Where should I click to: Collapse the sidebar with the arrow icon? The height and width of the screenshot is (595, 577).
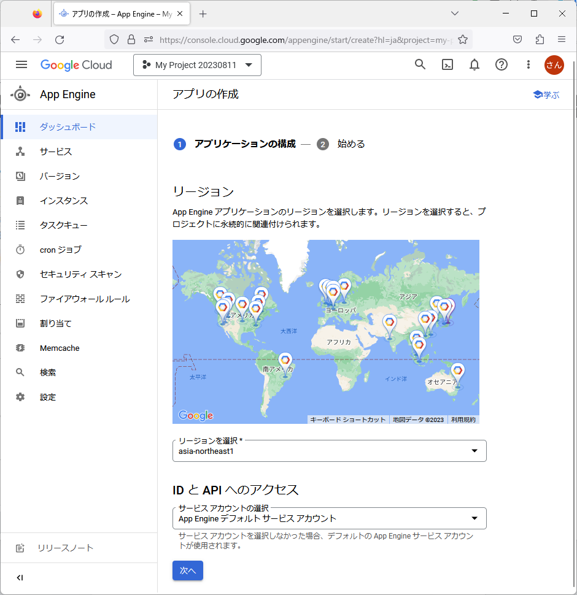point(20,578)
